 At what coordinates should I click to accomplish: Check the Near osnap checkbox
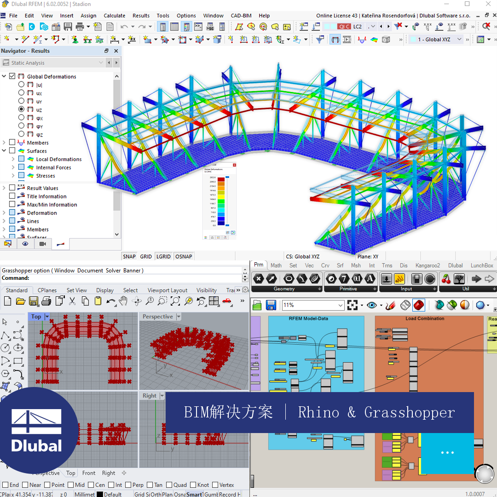pos(25,485)
